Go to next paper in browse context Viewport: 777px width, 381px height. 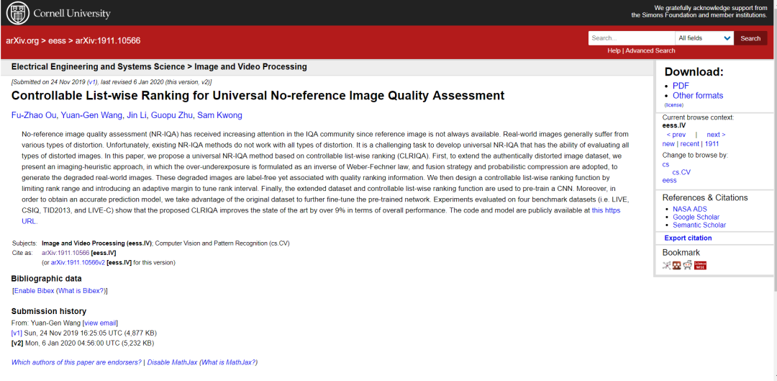pyautogui.click(x=715, y=135)
